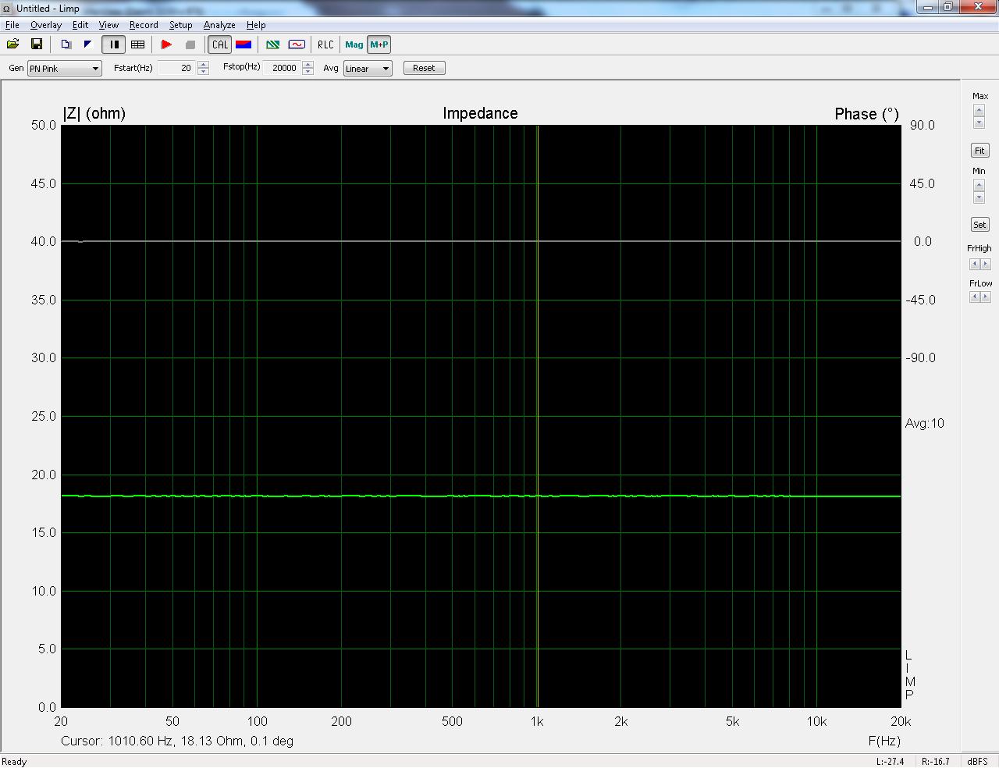Open the Analyze menu
The width and height of the screenshot is (999, 768).
point(219,25)
